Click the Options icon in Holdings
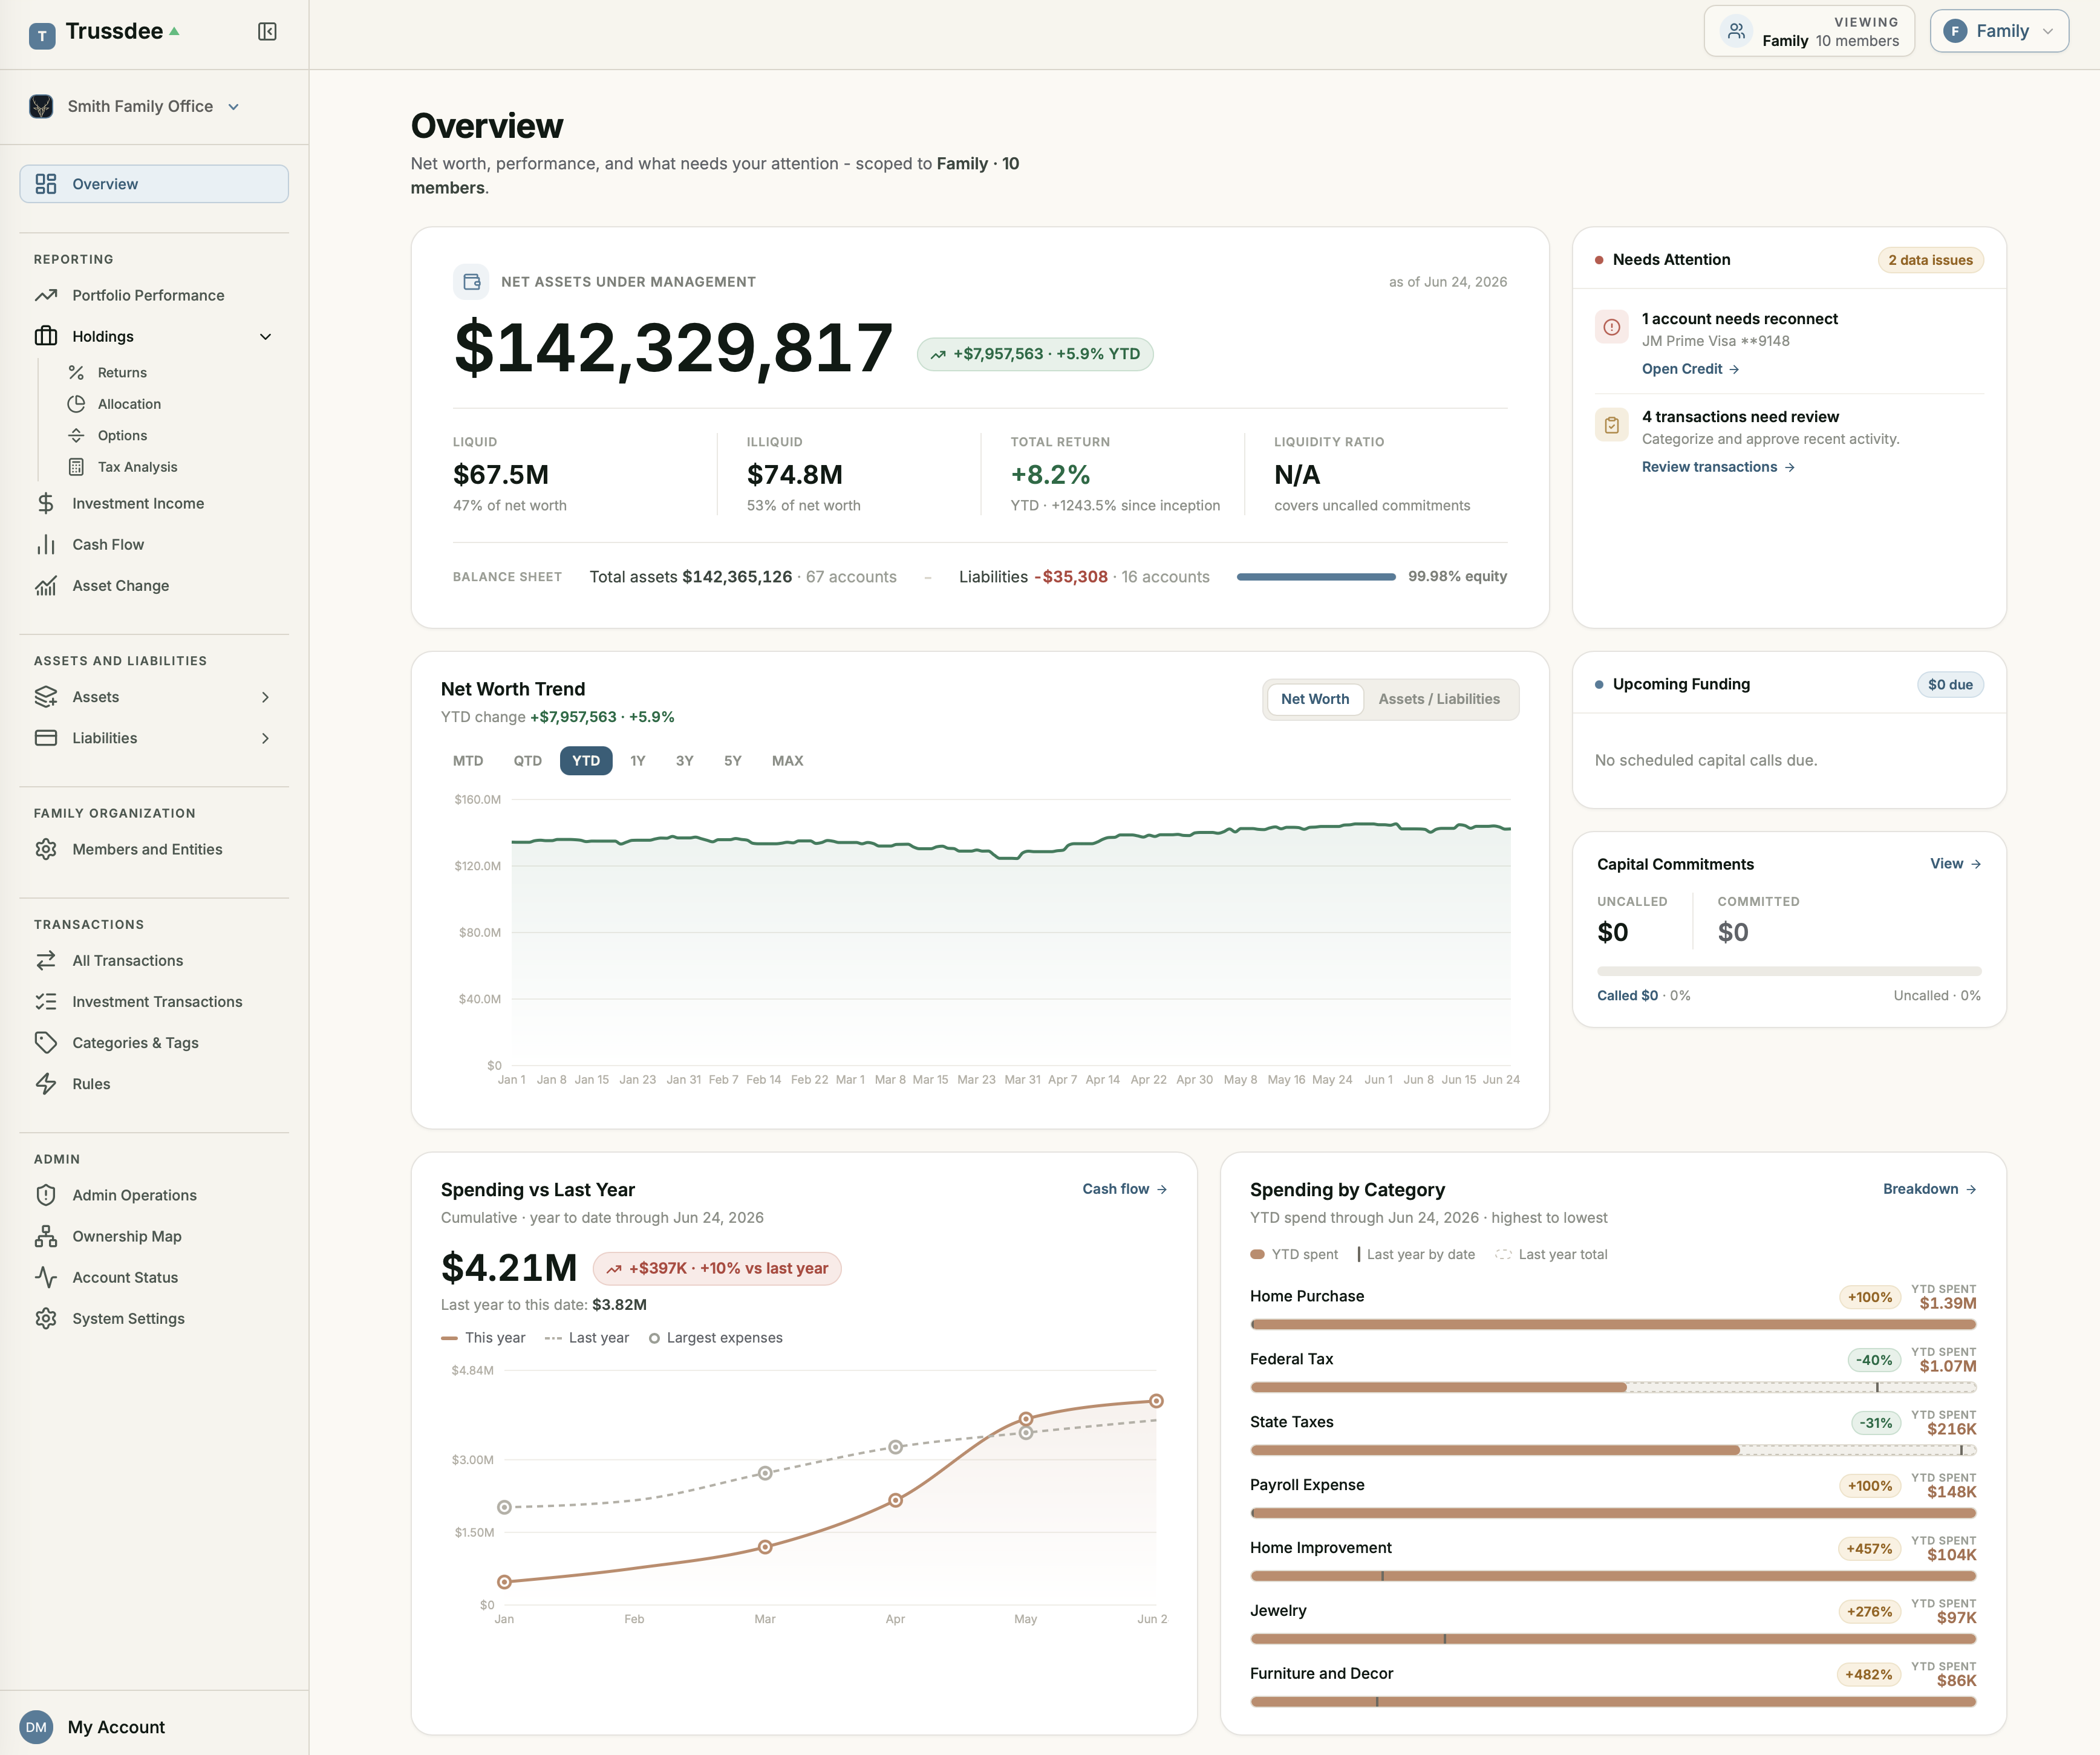The height and width of the screenshot is (1755, 2100). pos(76,435)
